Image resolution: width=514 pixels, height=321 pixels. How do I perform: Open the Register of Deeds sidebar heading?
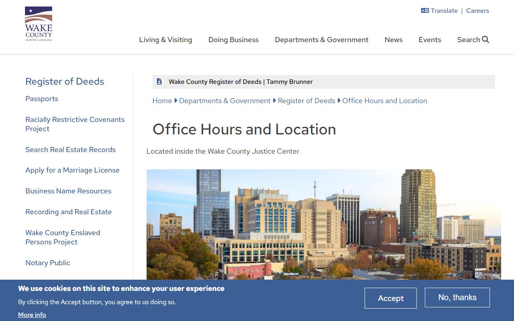(65, 81)
